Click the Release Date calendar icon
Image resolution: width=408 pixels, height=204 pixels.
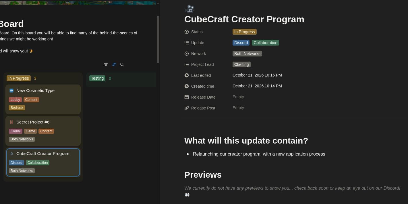(x=187, y=97)
